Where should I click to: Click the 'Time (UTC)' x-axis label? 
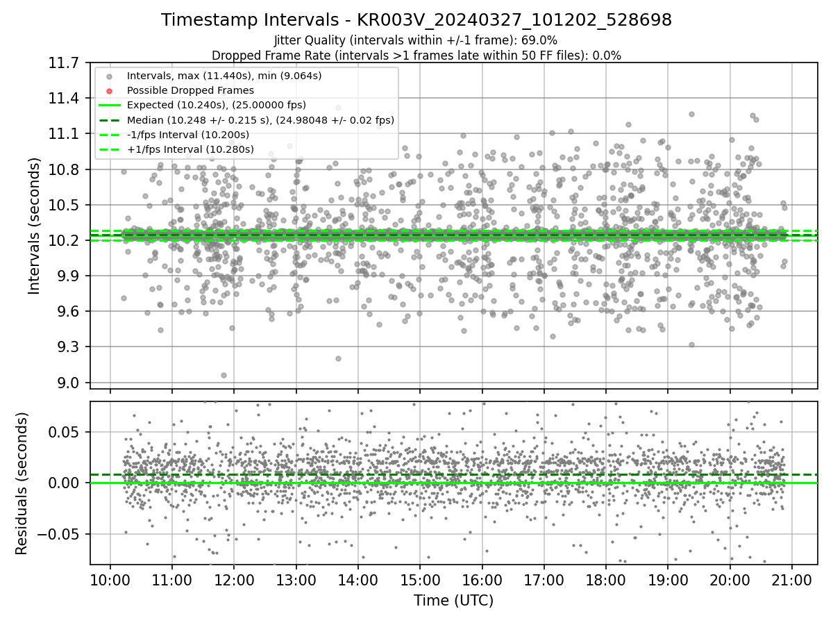453,601
